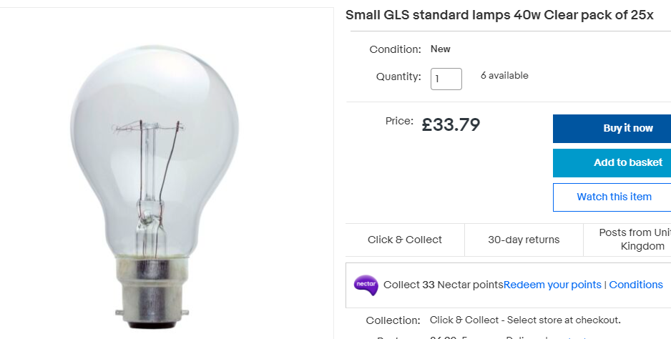Click the 'Collection:' label

coord(393,320)
